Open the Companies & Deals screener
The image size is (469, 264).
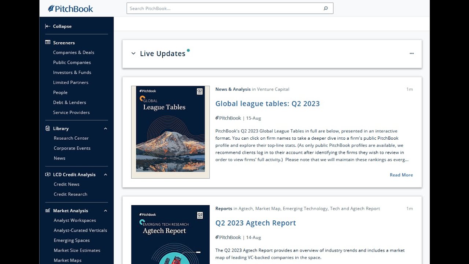click(x=74, y=52)
